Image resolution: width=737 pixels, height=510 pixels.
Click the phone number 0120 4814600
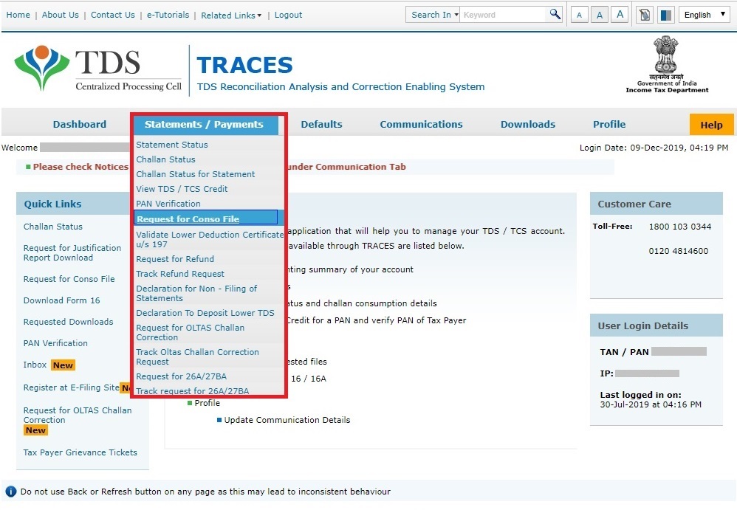tap(678, 251)
